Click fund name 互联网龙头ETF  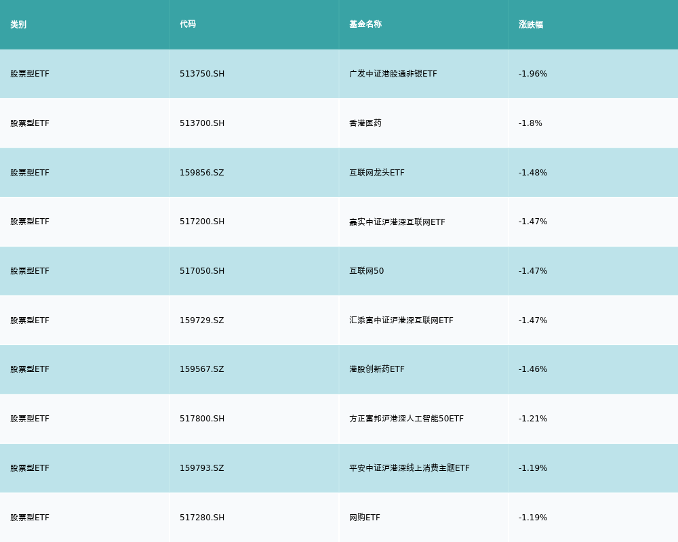point(376,173)
